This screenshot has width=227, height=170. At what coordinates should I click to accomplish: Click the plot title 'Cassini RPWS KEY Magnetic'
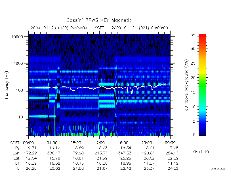click(99, 20)
